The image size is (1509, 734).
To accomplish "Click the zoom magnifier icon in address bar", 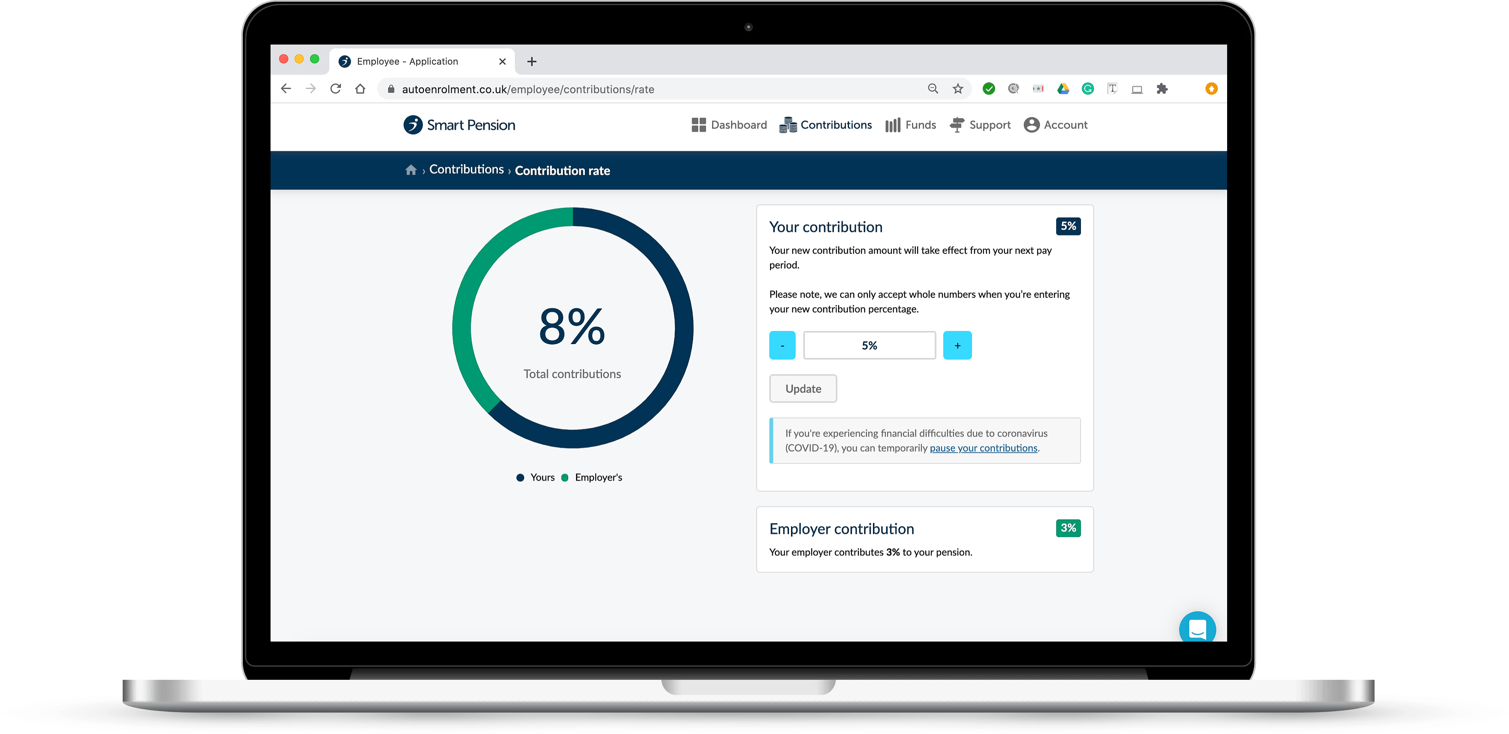I will point(933,89).
